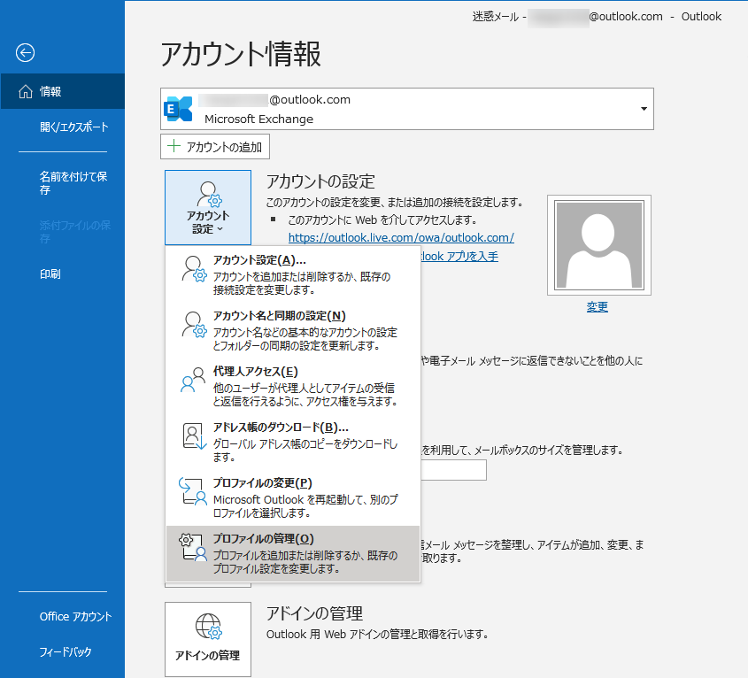748x678 pixels.
Task: Click the 変更 link under profile photo
Action: coord(598,307)
